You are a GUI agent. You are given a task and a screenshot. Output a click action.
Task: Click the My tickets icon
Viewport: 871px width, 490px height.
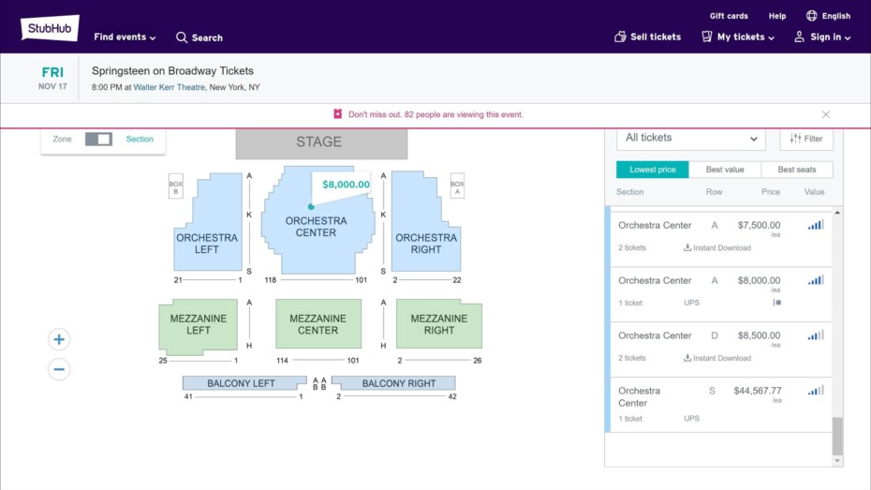[x=706, y=37]
